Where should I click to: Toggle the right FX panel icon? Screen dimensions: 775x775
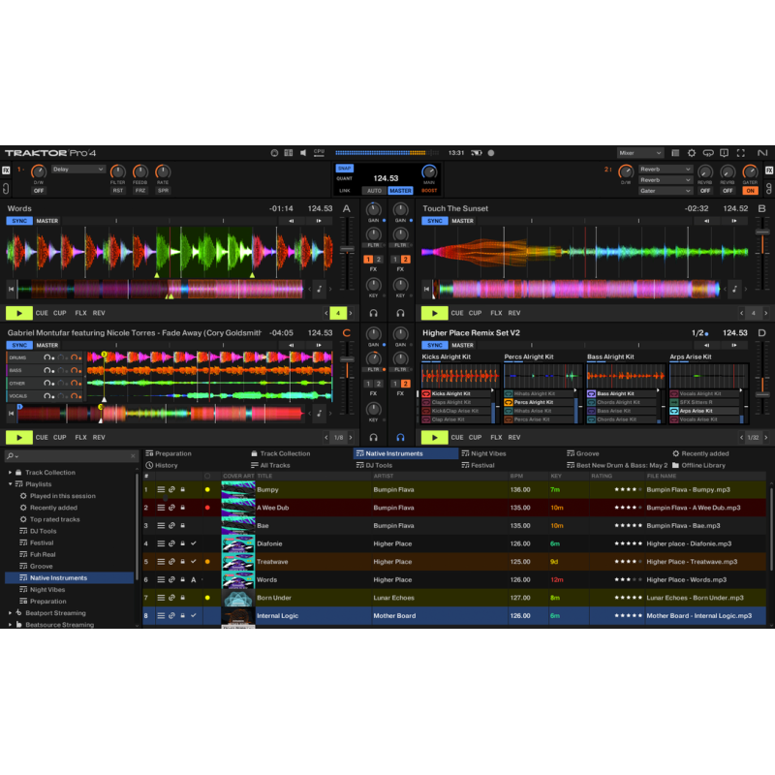coord(769,170)
